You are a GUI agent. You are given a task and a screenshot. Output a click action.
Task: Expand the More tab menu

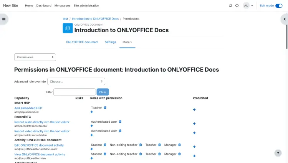point(127,42)
